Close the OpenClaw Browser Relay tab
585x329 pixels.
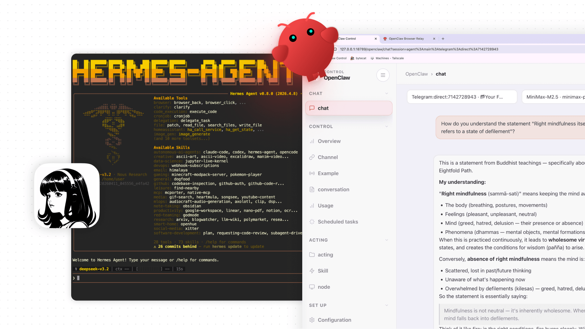(x=434, y=39)
